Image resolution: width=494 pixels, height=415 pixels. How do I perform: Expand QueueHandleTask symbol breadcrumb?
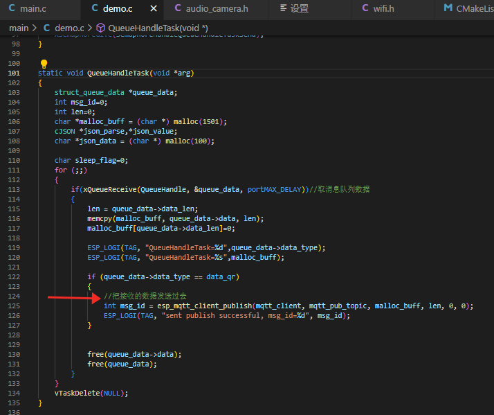[x=158, y=28]
